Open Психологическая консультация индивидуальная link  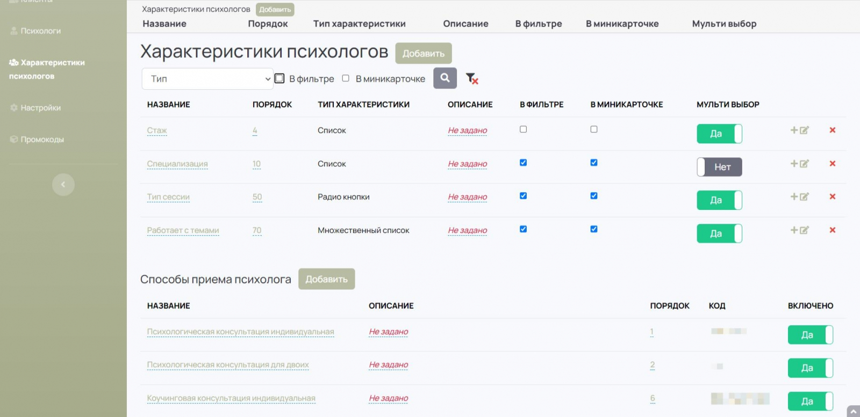(241, 332)
